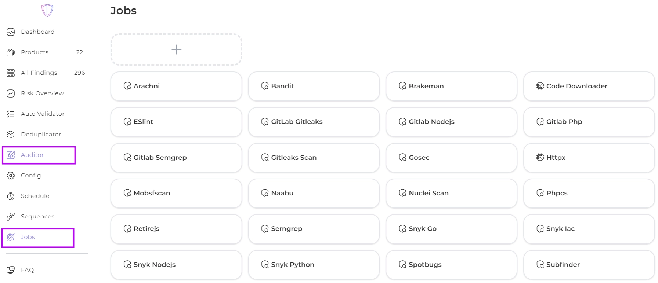Viewport: 658px width, 283px height.
Task: Open the FAQ sidebar entry
Action: pos(27,270)
